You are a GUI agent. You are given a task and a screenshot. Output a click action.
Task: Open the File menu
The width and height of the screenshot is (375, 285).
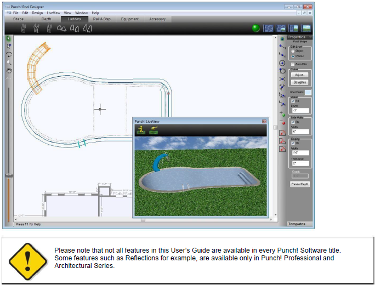click(15, 13)
